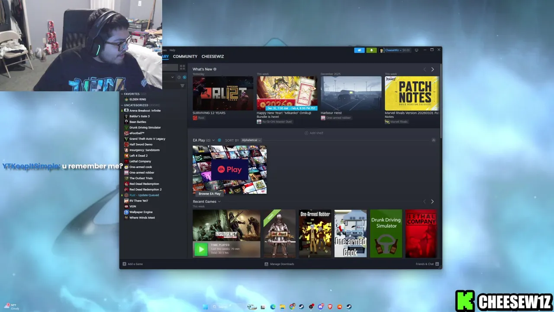Collapse shelf arrow right of EA Play
Screen dimensions: 554x312
(x=433, y=140)
